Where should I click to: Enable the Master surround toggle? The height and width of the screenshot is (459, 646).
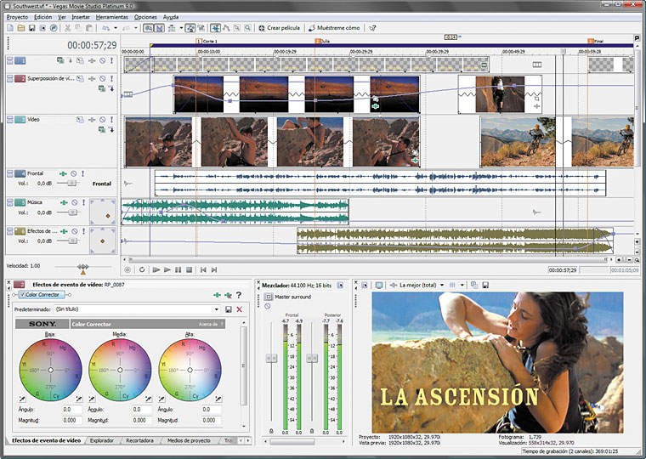click(x=268, y=297)
